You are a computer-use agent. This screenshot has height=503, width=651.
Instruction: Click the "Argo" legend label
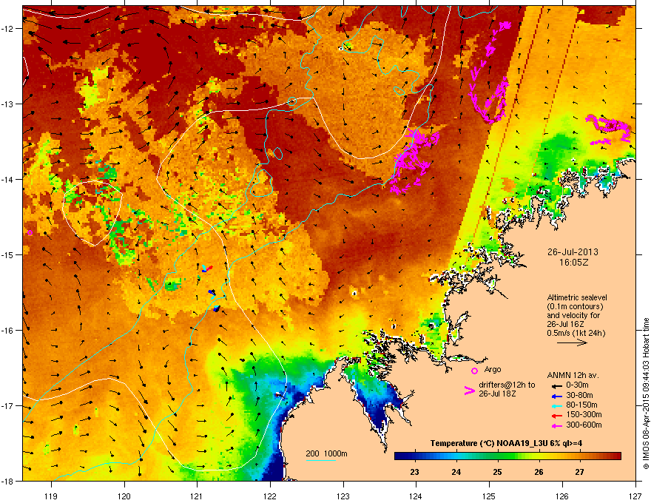(493, 369)
